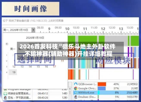Click the 13 hour mark on the ruler

[121, 29]
